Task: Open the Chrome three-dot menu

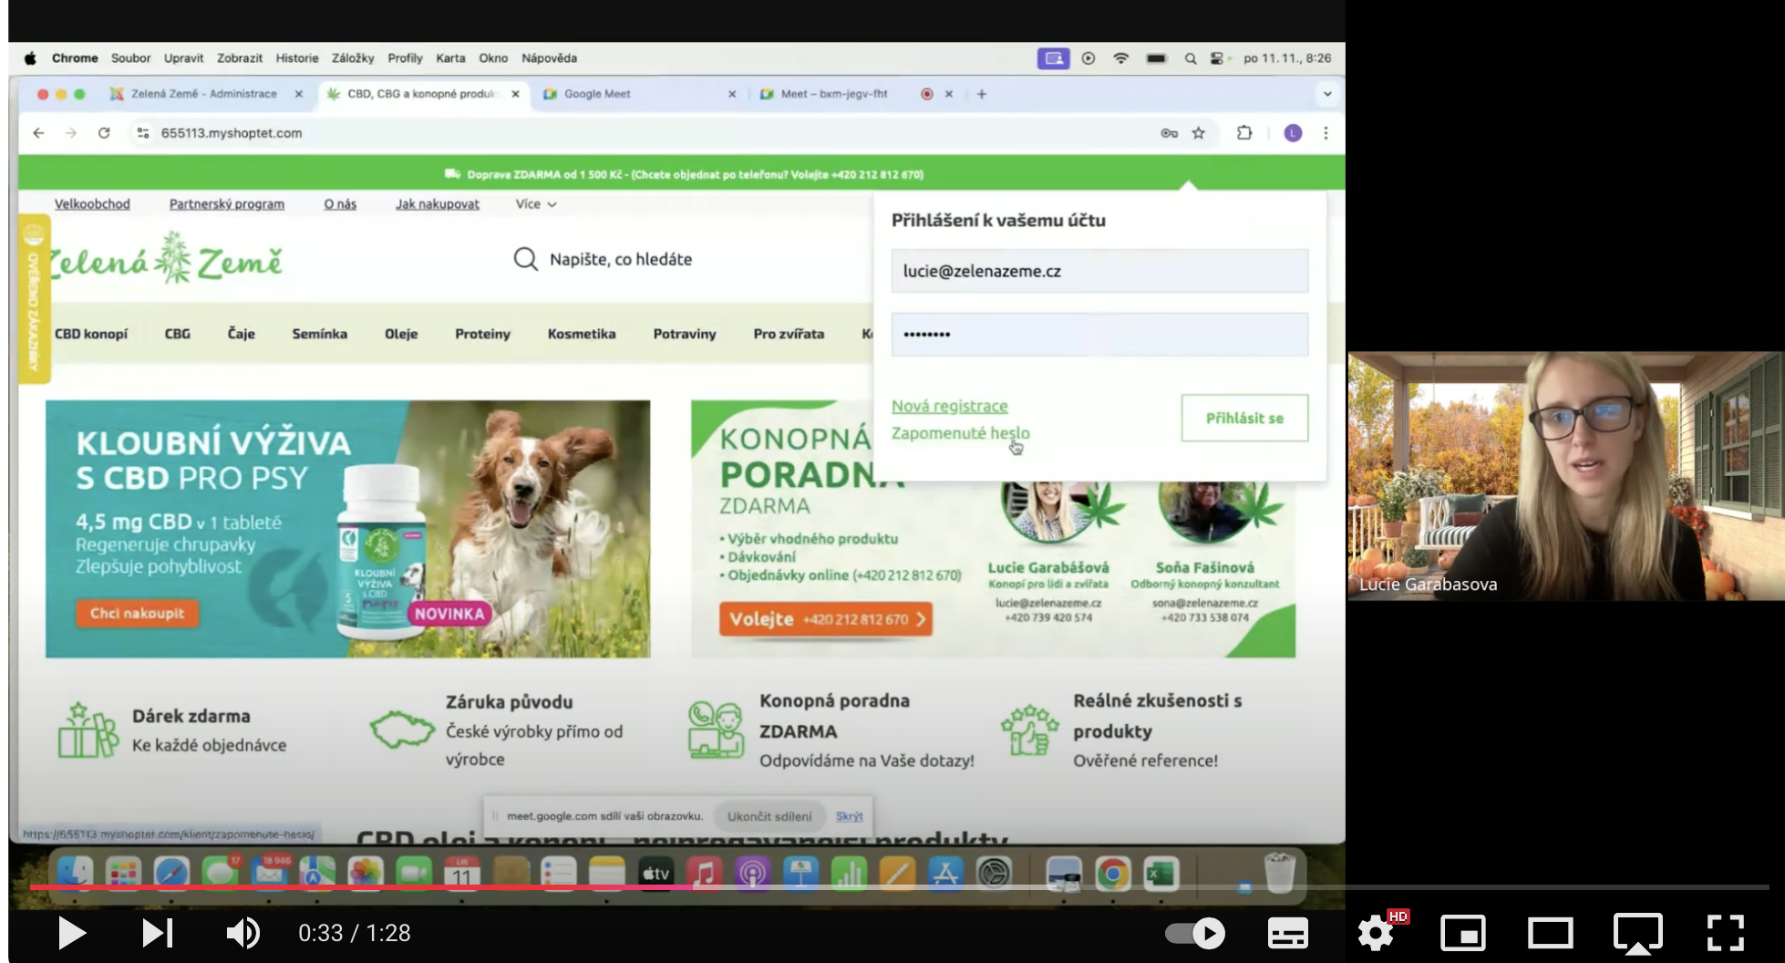Action: coord(1326,132)
